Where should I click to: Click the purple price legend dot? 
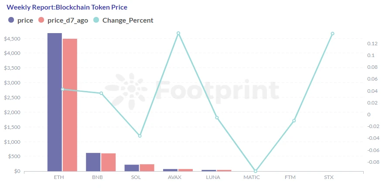point(11,20)
